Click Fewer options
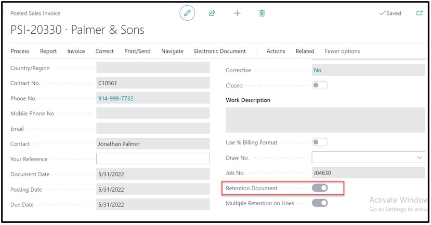431x225 pixels. 342,51
